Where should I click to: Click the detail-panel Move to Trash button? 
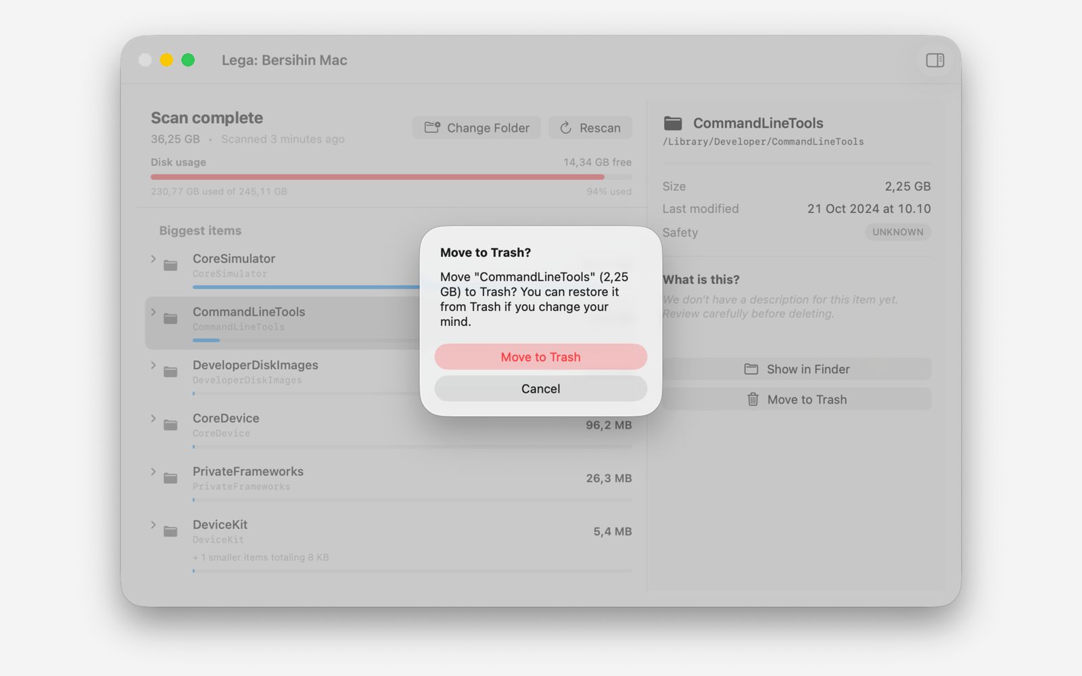tap(797, 400)
